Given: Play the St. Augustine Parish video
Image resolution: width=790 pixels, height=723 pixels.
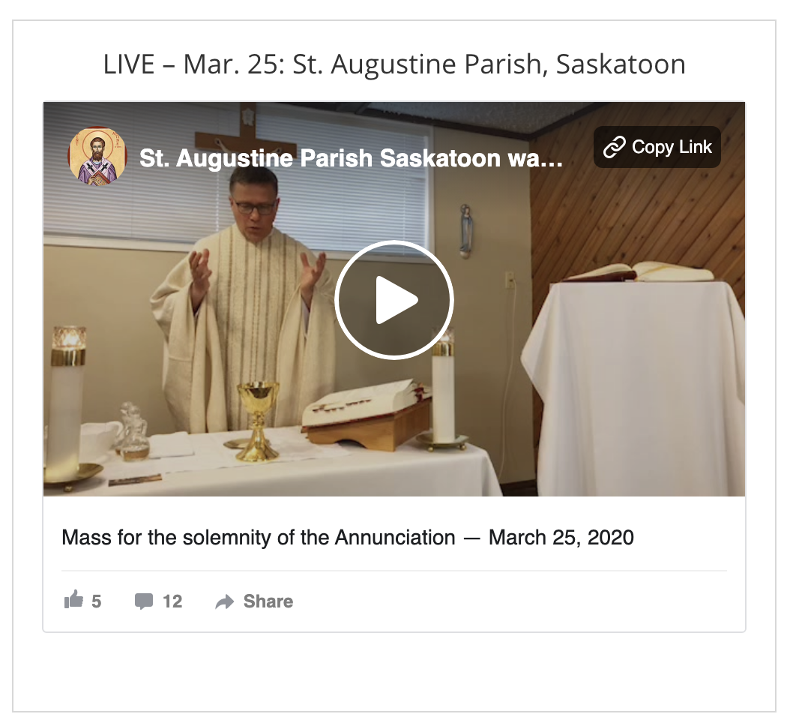Looking at the screenshot, I should (394, 300).
